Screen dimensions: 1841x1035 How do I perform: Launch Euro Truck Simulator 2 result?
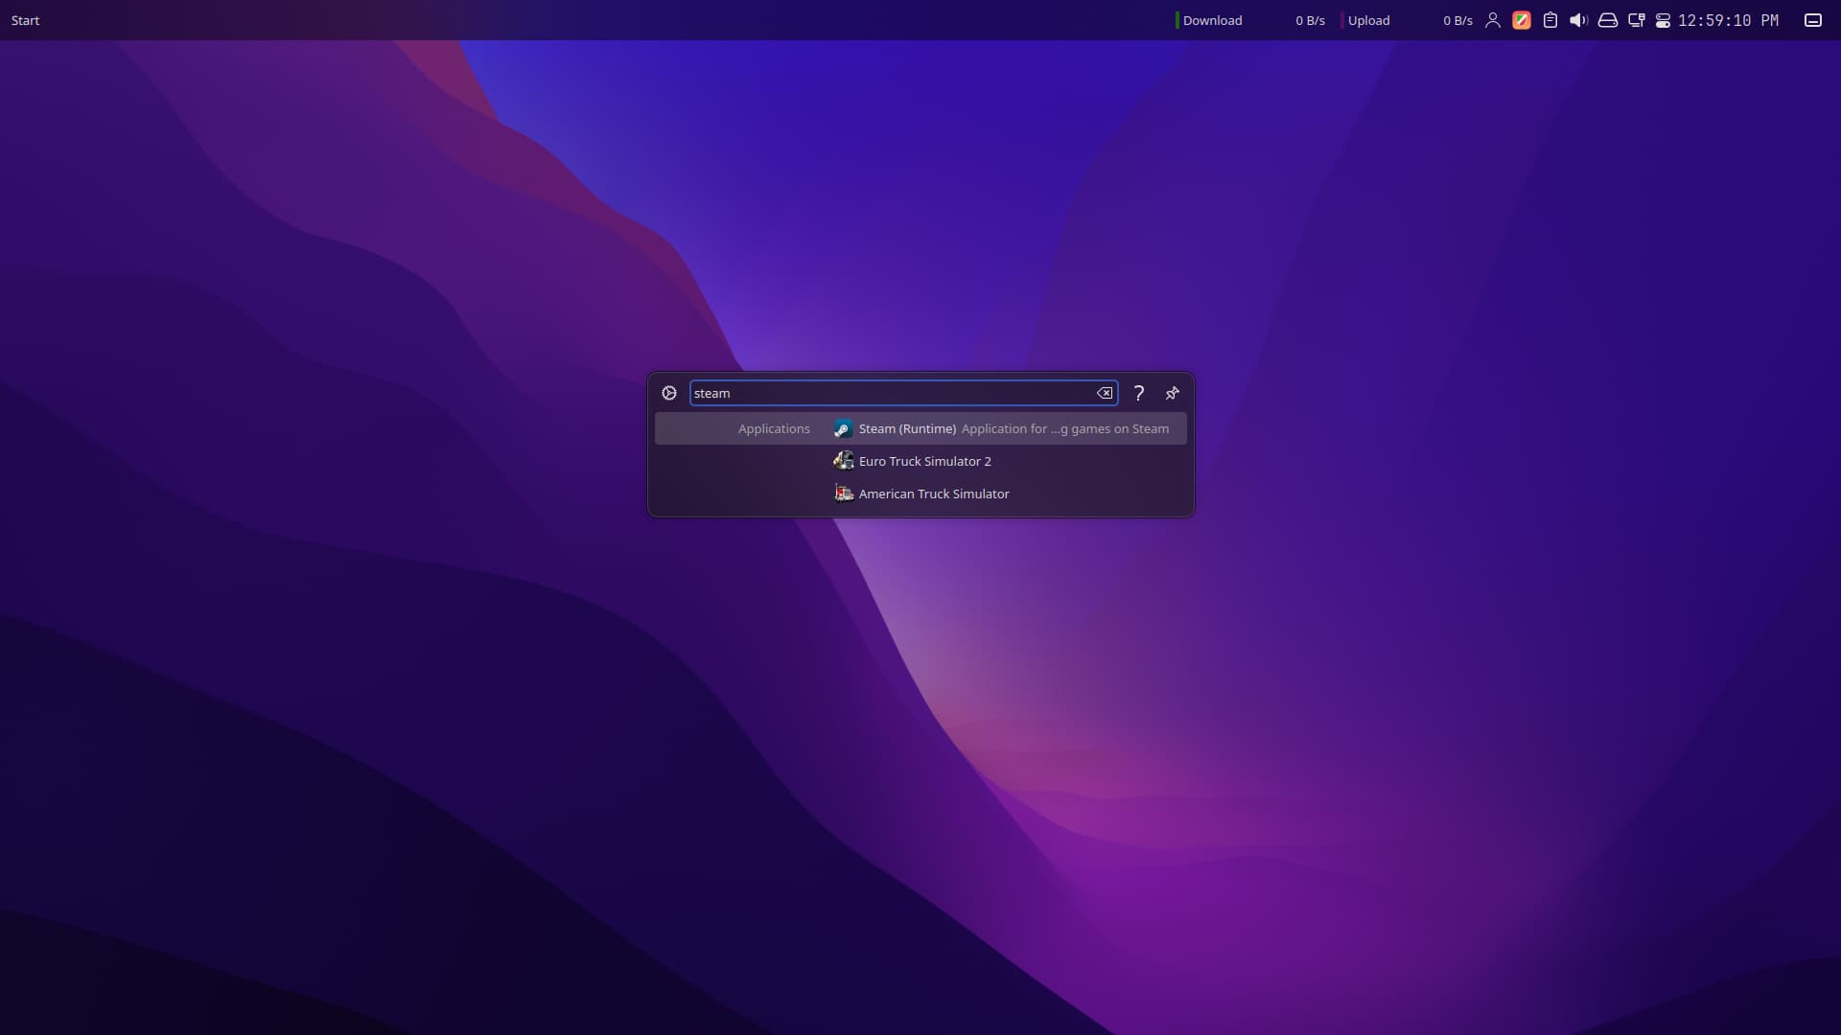(x=920, y=461)
